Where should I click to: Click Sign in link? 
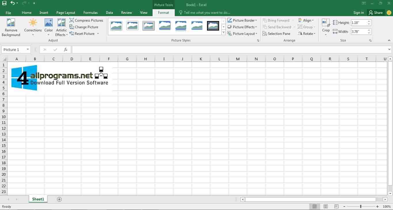click(358, 13)
